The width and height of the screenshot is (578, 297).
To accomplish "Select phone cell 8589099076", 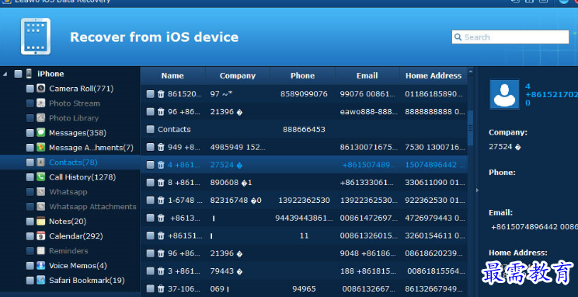I will [x=304, y=94].
